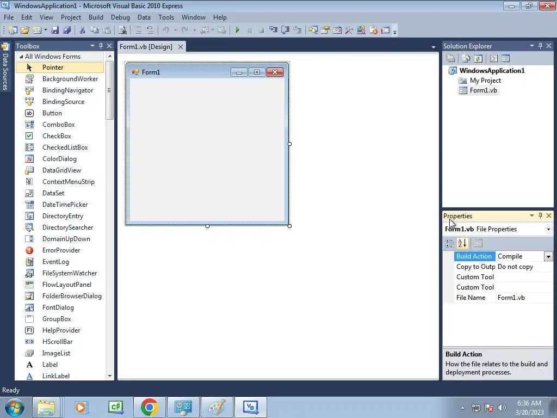This screenshot has height=418, width=557.
Task: Open the toolbar overflow options arrow
Action: click(x=395, y=32)
